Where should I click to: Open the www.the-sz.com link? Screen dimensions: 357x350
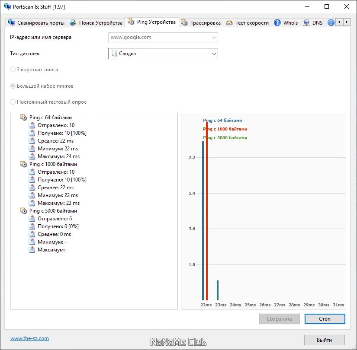[x=29, y=338]
